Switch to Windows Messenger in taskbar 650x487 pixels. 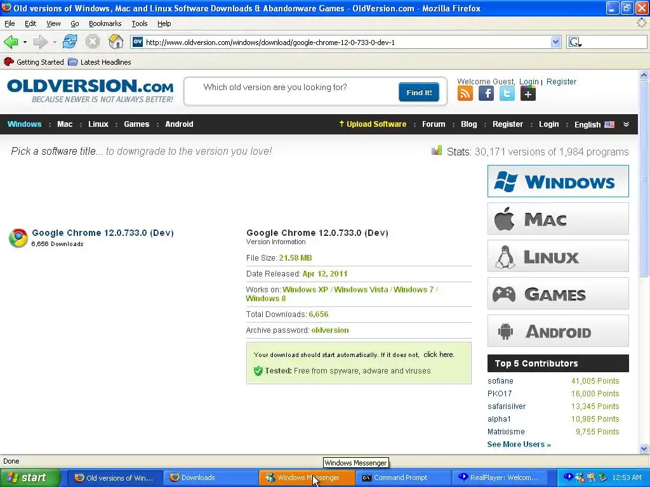(x=307, y=478)
